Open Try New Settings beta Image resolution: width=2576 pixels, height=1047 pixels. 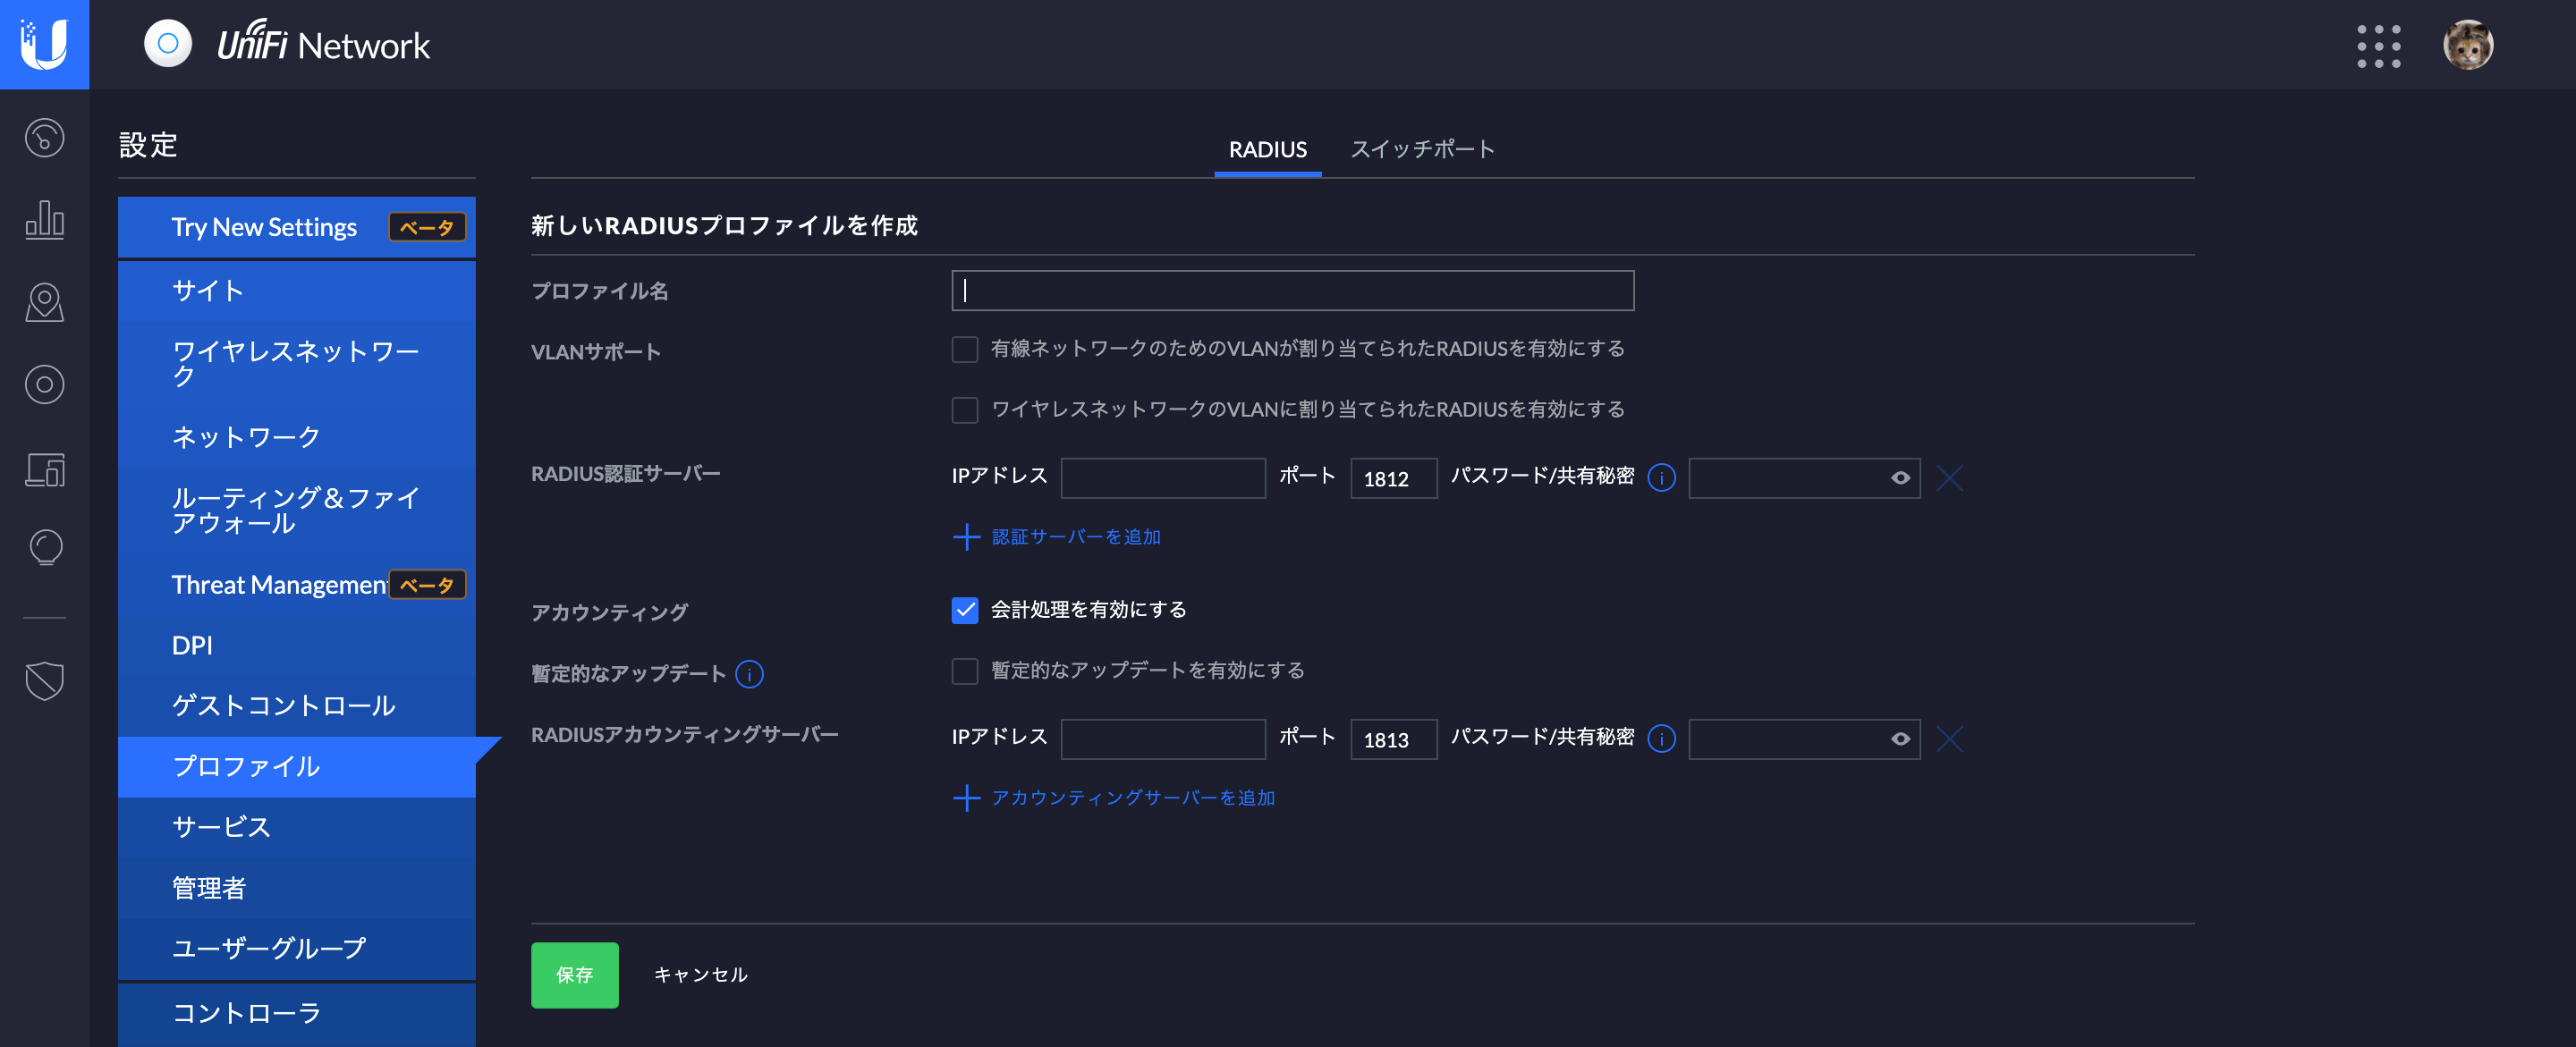tap(296, 227)
